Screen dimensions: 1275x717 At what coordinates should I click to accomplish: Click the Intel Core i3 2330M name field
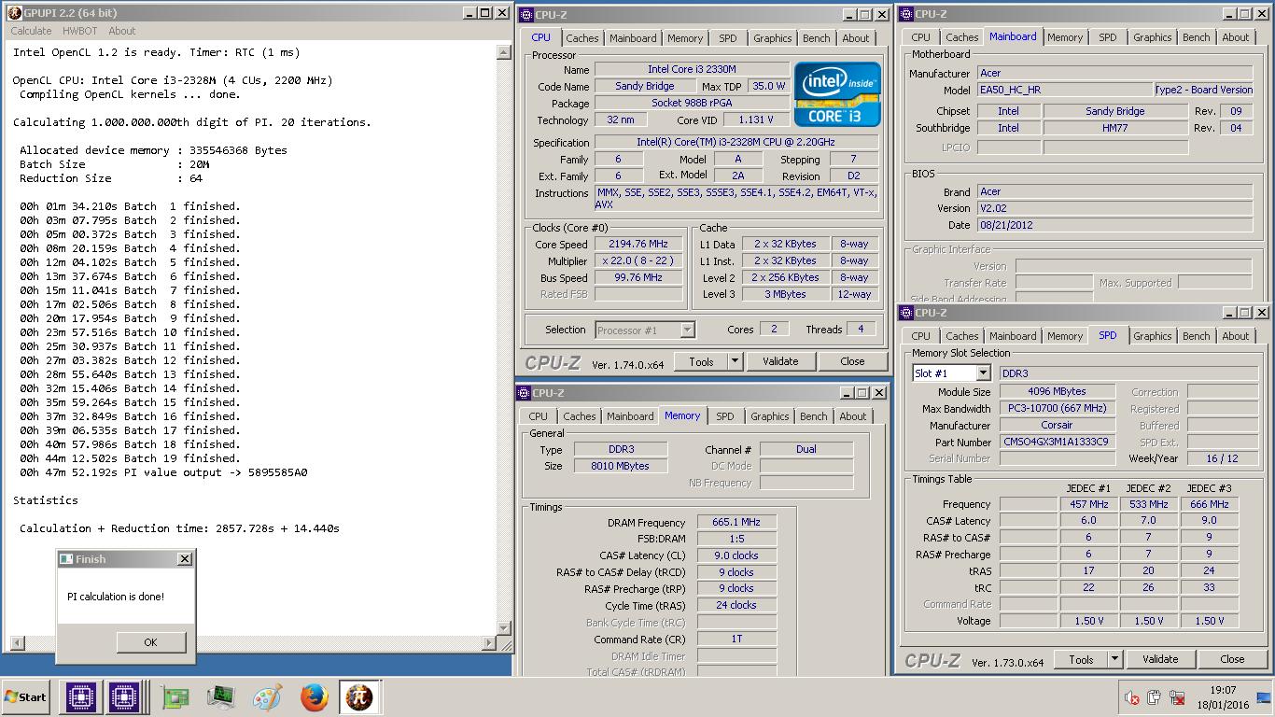click(692, 69)
